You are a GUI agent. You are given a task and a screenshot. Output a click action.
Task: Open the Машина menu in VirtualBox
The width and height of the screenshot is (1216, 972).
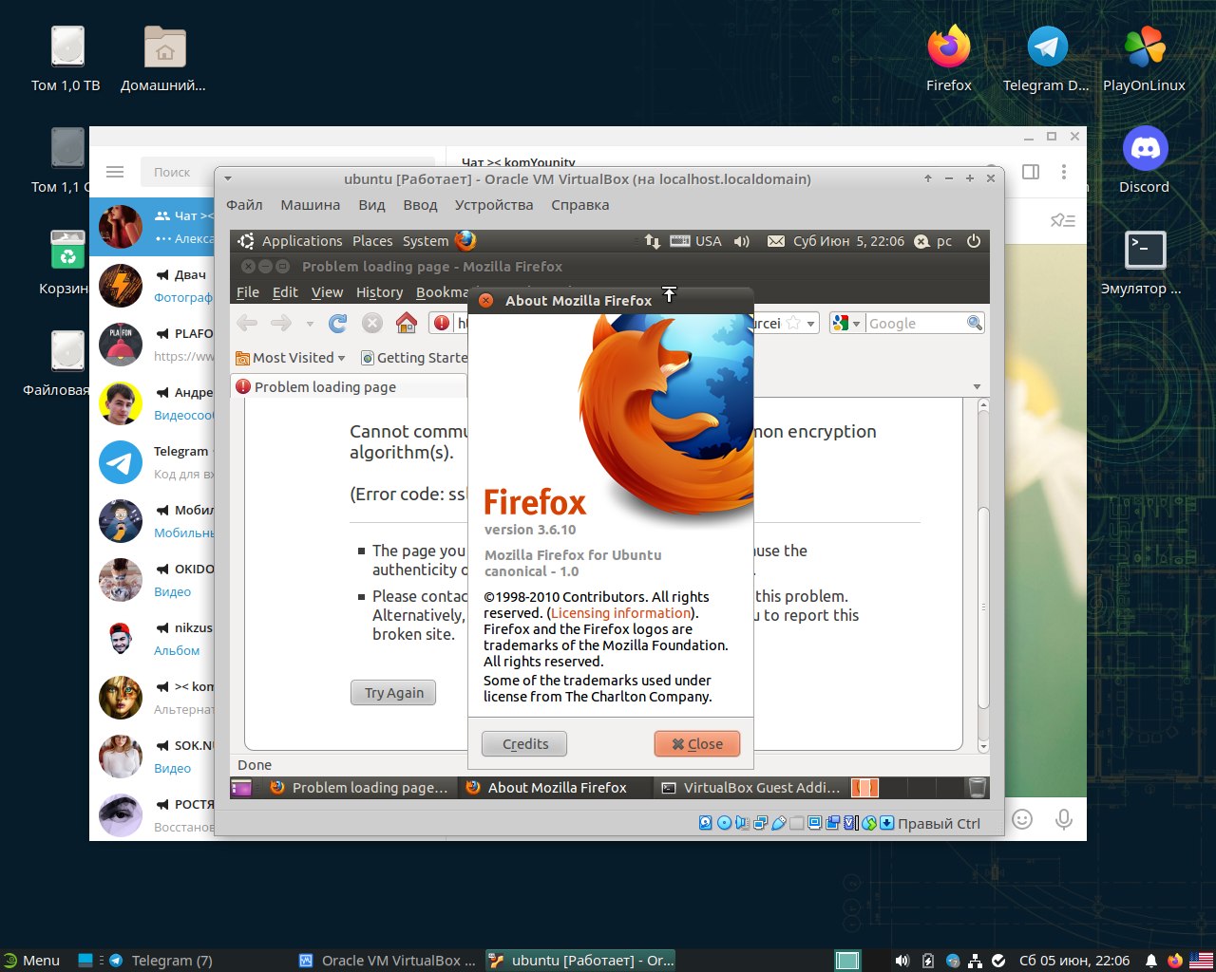click(x=310, y=205)
